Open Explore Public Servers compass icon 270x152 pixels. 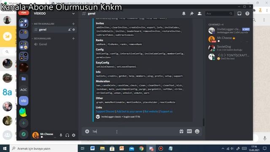click(24, 134)
